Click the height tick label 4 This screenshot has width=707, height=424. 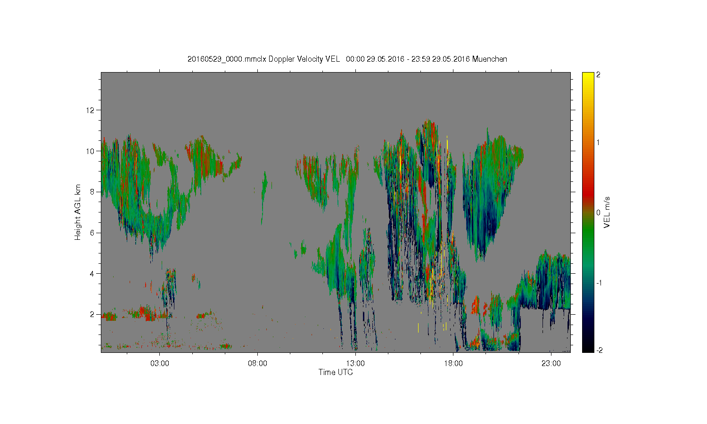click(92, 274)
